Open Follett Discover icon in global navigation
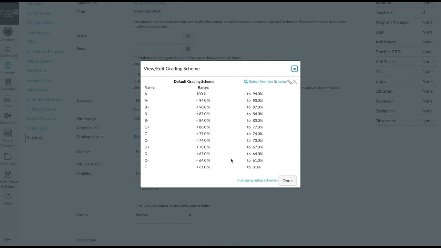441x248 pixels. 8,133
